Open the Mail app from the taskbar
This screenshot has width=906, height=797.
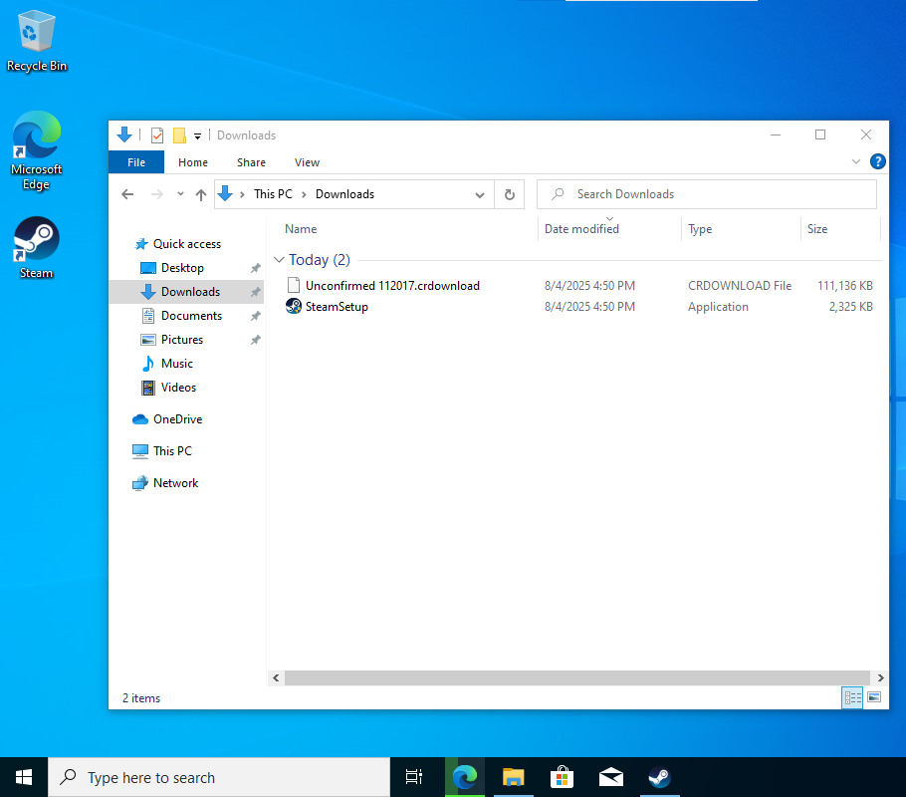(x=610, y=777)
